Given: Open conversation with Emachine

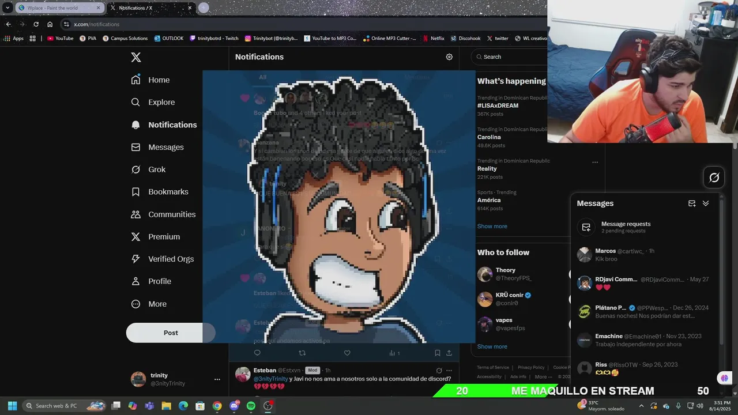Looking at the screenshot, I should click(646, 340).
